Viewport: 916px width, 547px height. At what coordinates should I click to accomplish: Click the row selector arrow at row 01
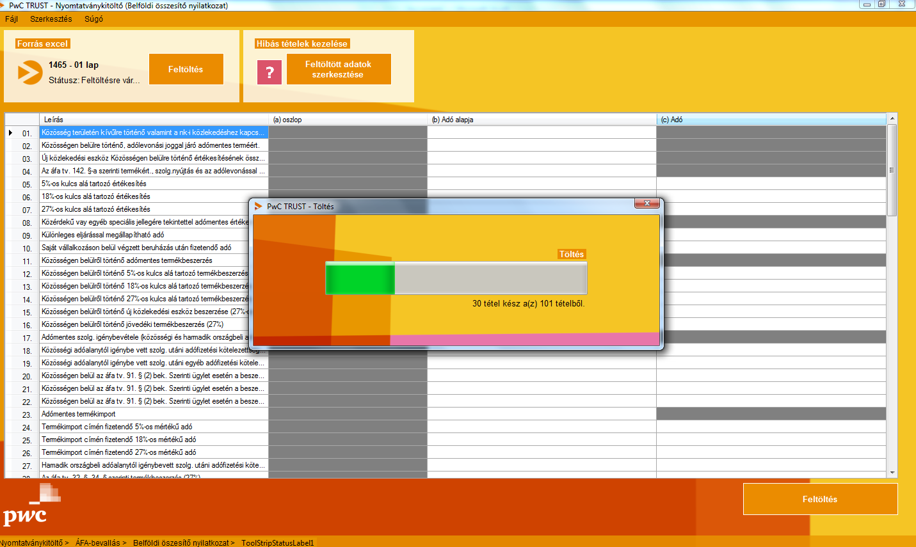(x=10, y=132)
